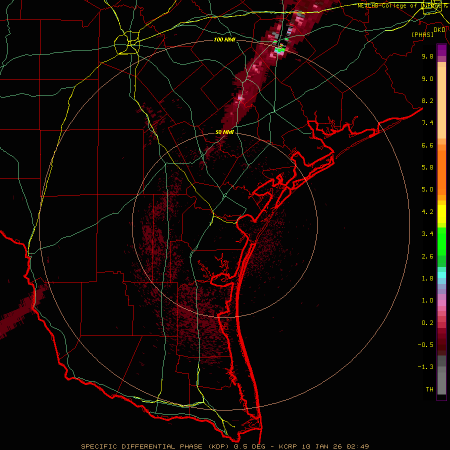Viewport: 450px width, 450px height.
Task: Click the 9.8 value on the color scale
Action: pyautogui.click(x=427, y=56)
